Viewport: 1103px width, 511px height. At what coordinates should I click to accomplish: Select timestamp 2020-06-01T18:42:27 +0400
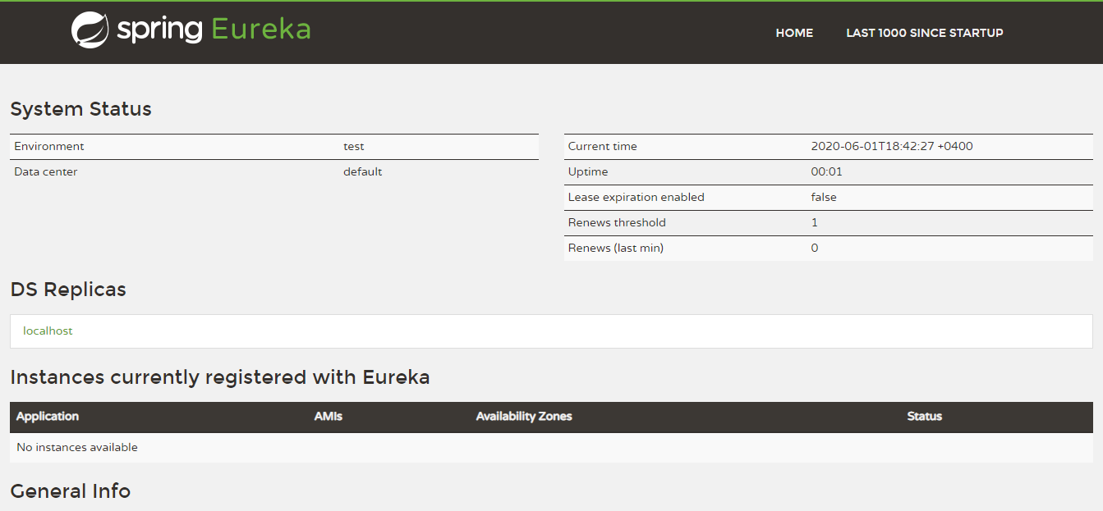[x=892, y=146]
